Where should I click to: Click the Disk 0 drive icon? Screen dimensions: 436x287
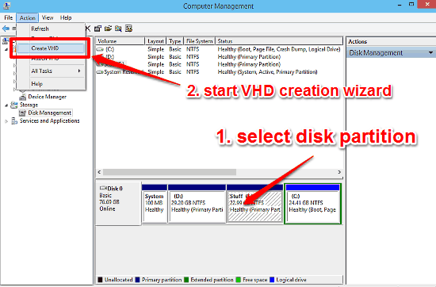point(103,188)
